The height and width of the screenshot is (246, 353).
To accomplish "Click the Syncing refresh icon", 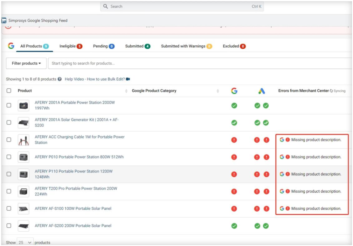I will pyautogui.click(x=331, y=91).
